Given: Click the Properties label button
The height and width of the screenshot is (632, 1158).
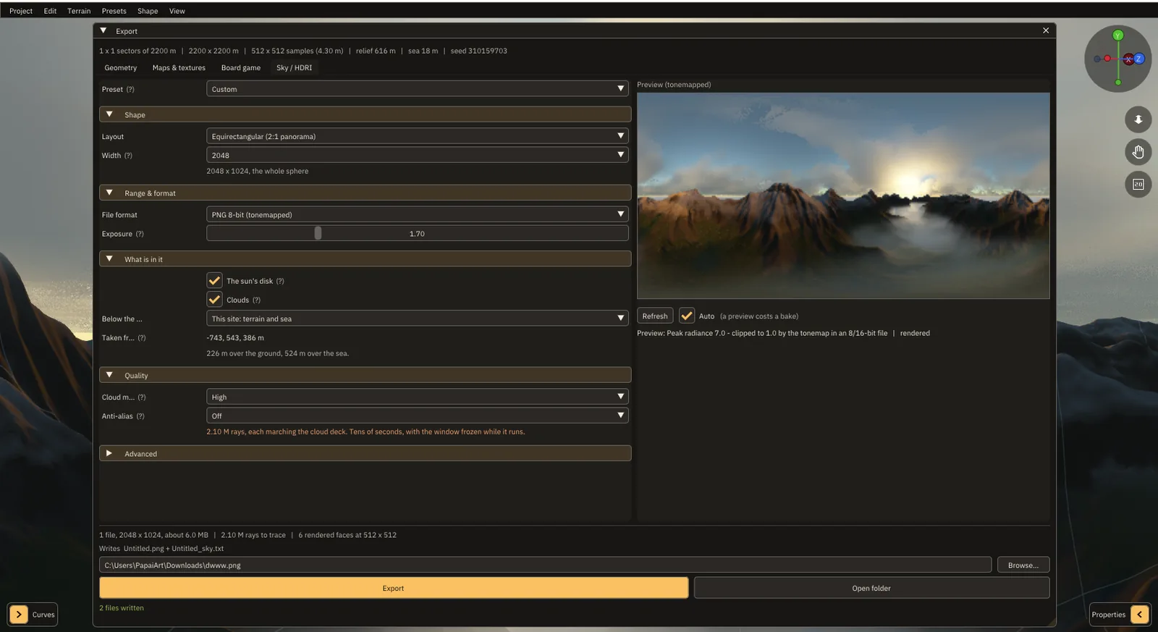Looking at the screenshot, I should [1109, 615].
